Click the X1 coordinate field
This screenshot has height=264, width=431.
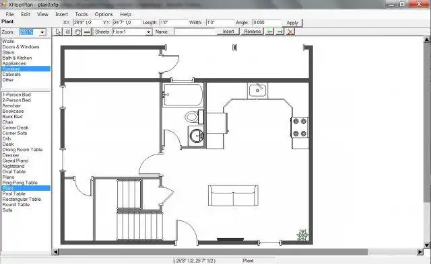[87, 22]
